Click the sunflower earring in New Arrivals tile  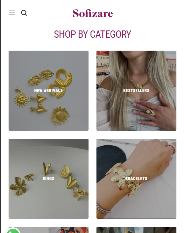click(60, 116)
